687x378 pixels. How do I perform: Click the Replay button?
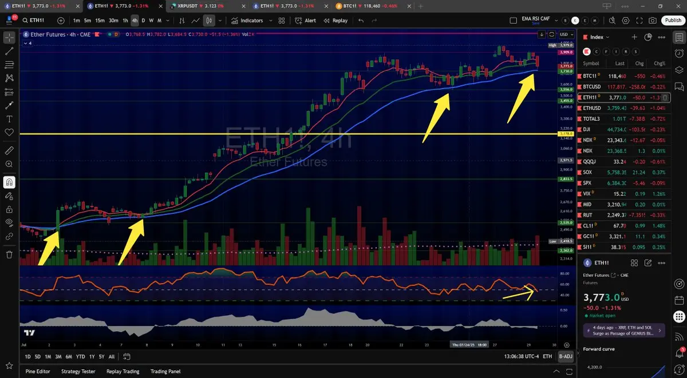[x=335, y=20]
